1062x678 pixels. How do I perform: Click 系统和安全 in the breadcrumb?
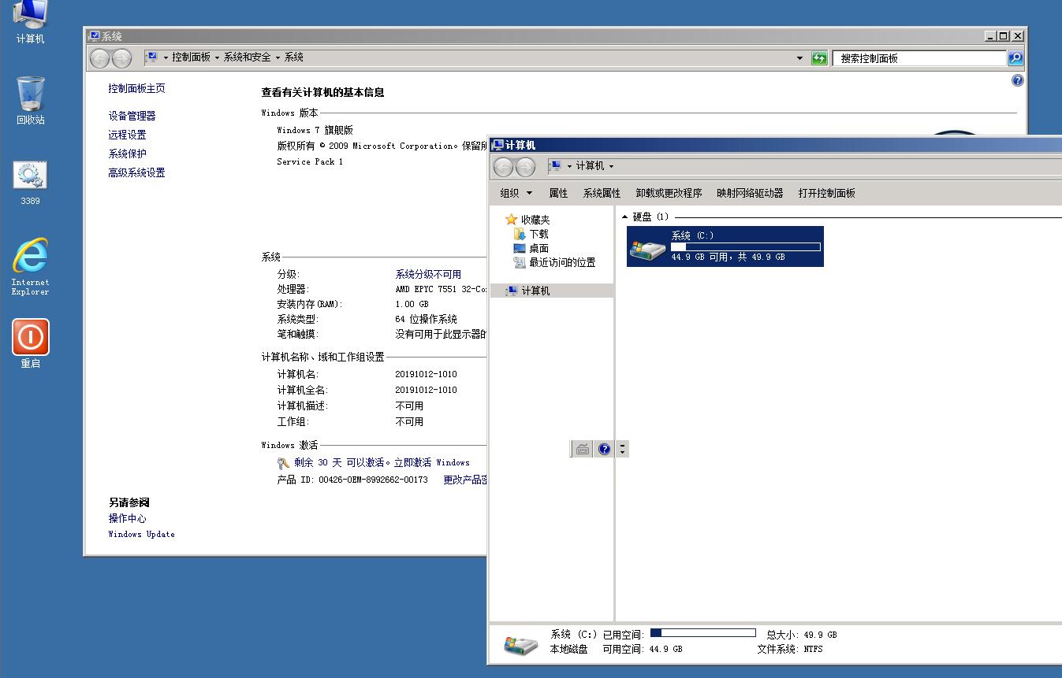coord(247,57)
